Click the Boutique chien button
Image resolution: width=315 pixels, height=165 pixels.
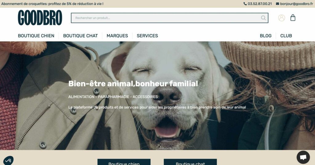[124, 162]
